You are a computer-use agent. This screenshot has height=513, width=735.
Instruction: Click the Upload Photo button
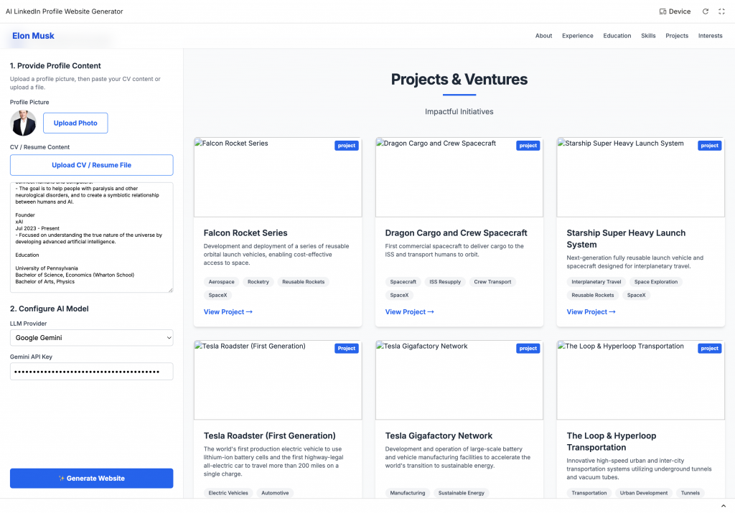75,123
